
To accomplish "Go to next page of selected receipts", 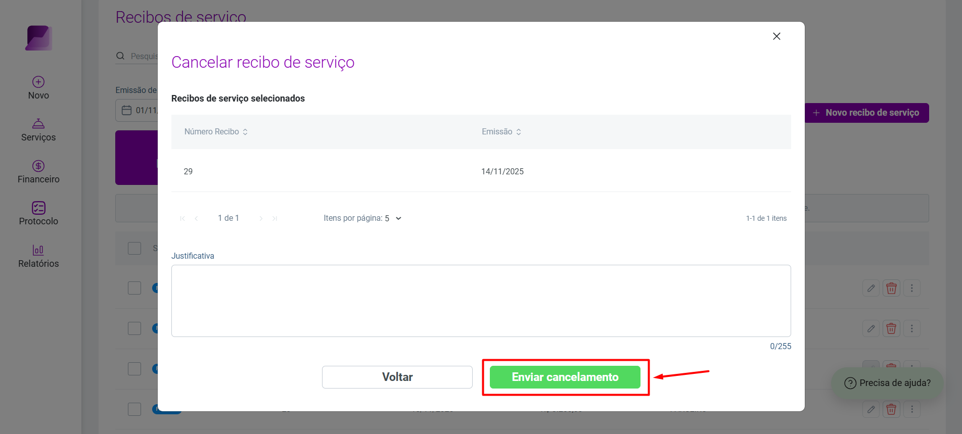I will (x=261, y=218).
